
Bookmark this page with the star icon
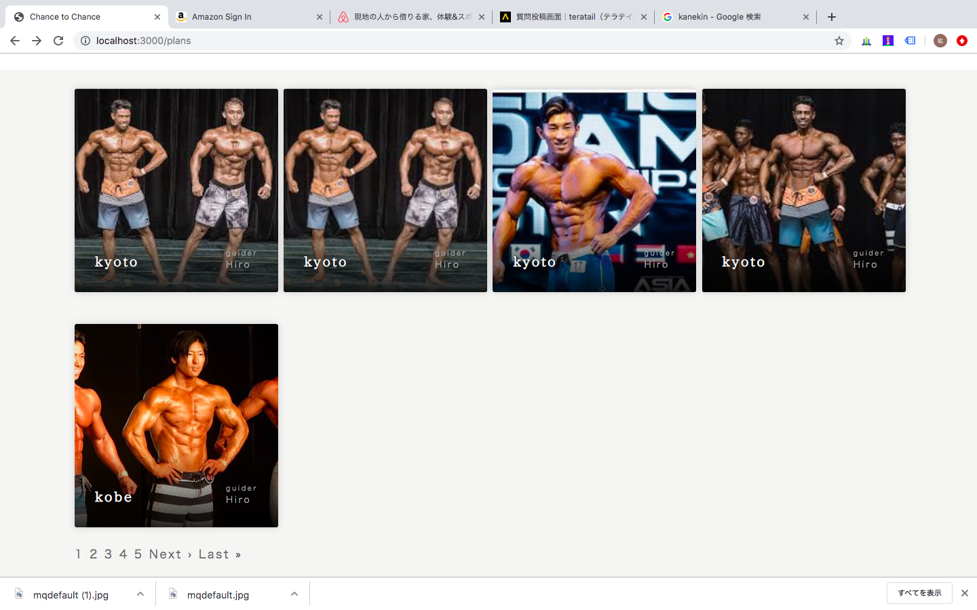click(x=839, y=41)
